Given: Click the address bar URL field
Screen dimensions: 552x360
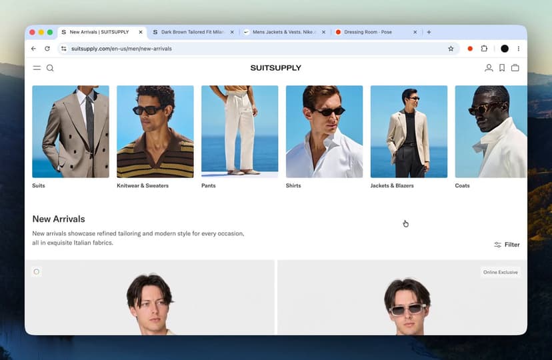Looking at the screenshot, I should click(x=259, y=49).
